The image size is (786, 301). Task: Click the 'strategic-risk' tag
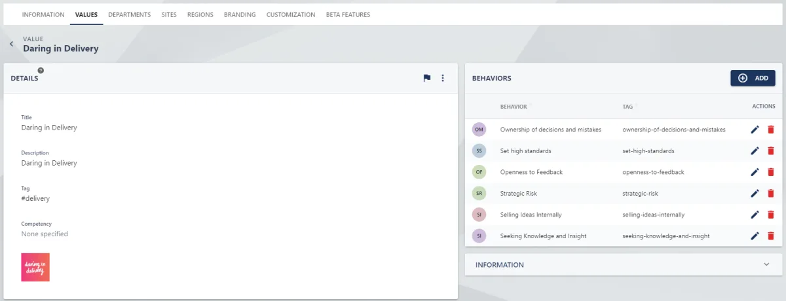[x=641, y=193]
